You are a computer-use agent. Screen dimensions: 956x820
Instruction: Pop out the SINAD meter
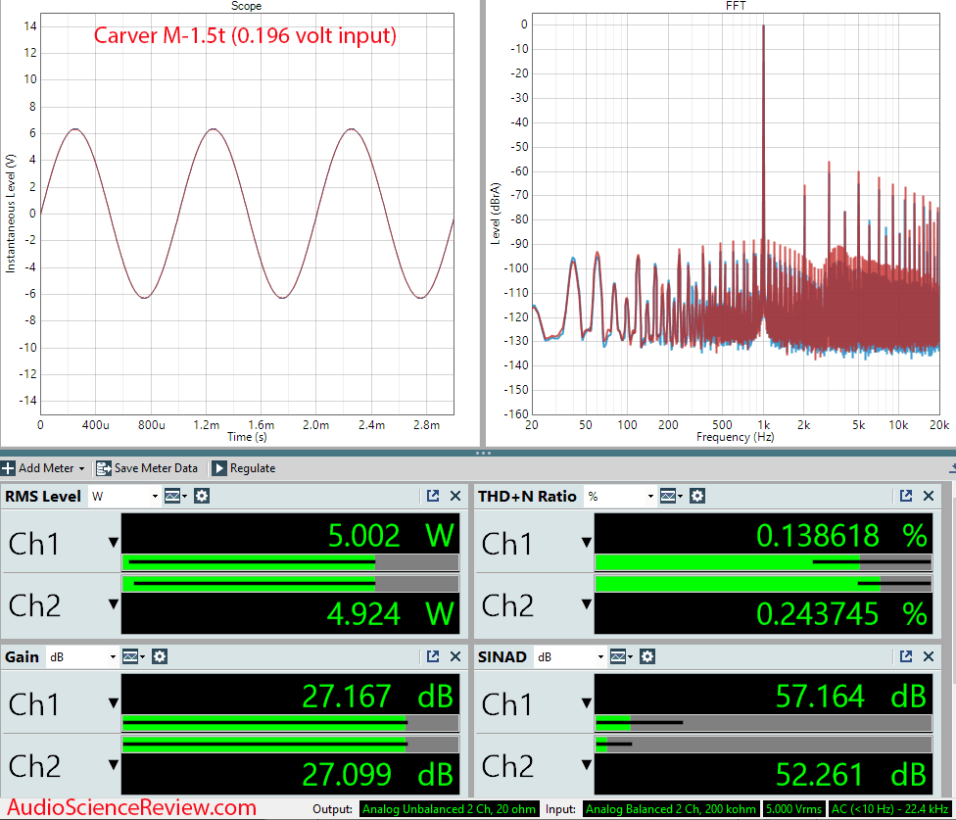pyautogui.click(x=906, y=656)
